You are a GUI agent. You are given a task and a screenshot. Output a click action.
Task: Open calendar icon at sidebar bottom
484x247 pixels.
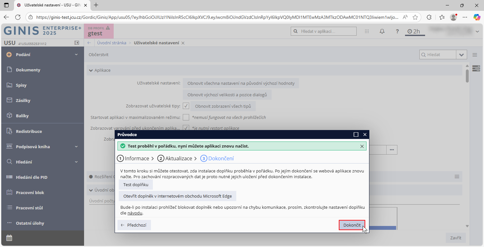9,238
